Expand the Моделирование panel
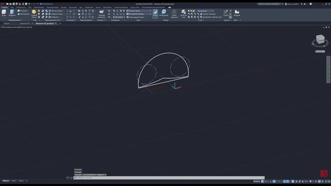The image size is (331, 186). 15,20
